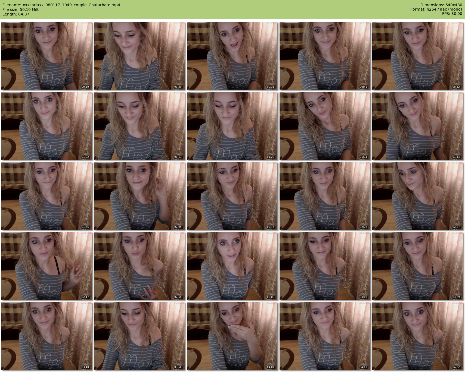The width and height of the screenshot is (465, 372).
Task: Open the final frame at 04:22
Action: pyautogui.click(x=418, y=336)
